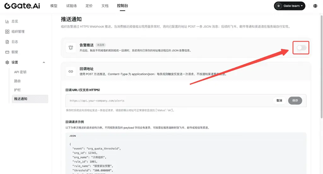Click the Gate.Ai logo

[x=22, y=6]
